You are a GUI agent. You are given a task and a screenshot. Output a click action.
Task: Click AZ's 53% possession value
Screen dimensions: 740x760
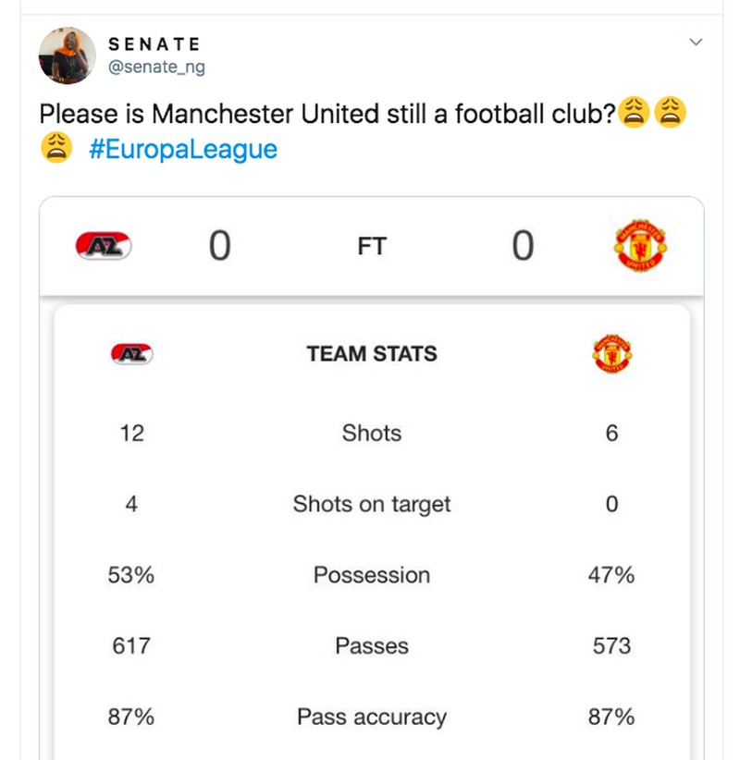[x=131, y=575]
